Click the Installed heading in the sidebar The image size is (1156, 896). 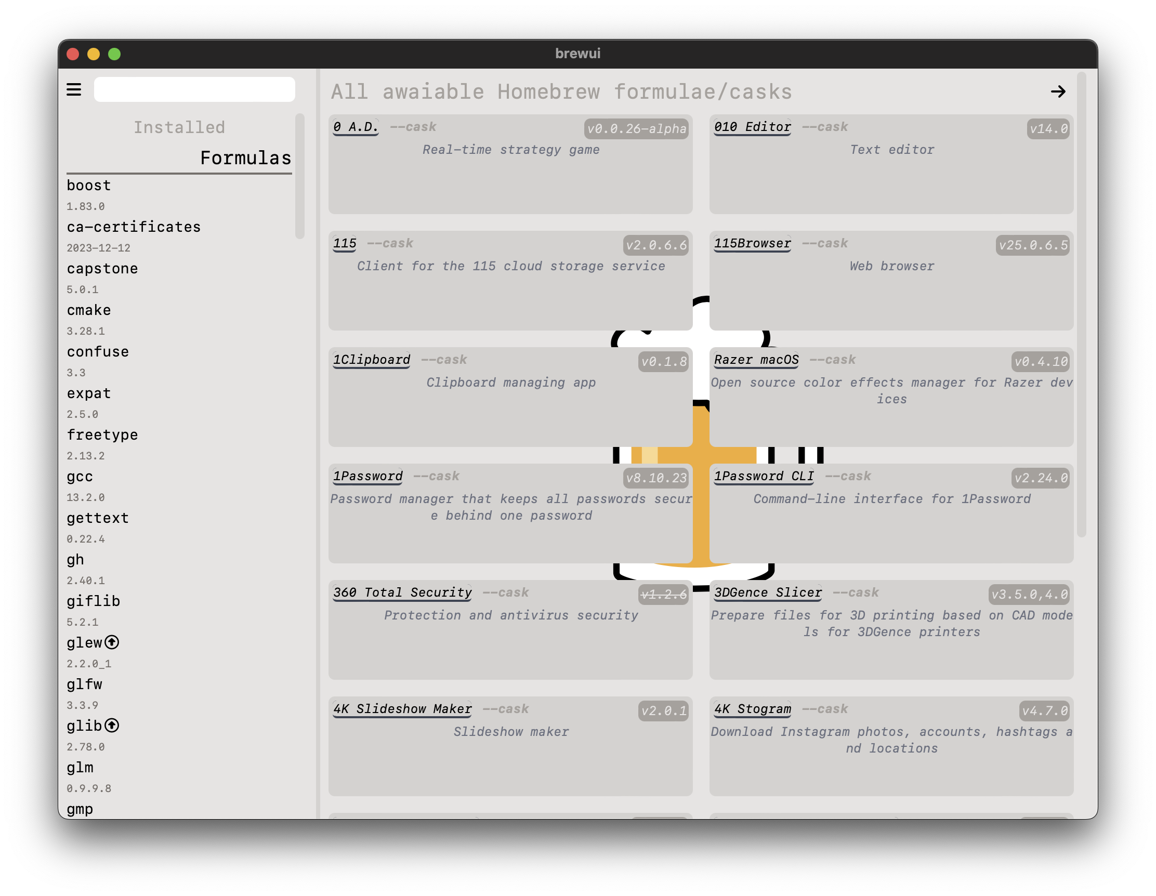pos(179,127)
